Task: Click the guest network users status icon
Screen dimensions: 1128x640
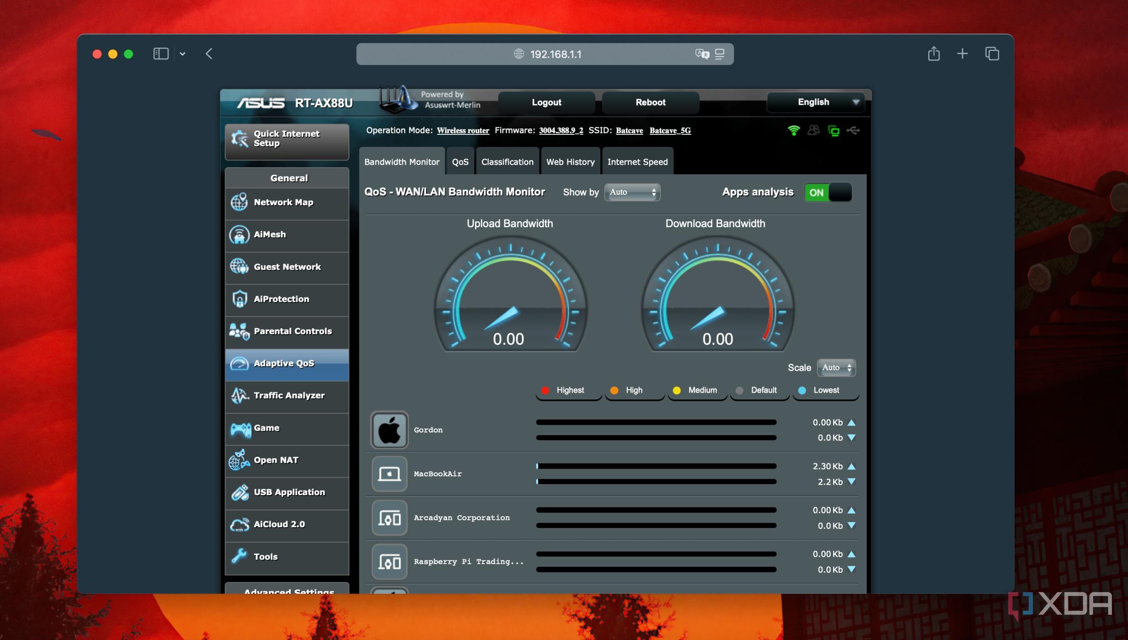Action: pos(813,131)
